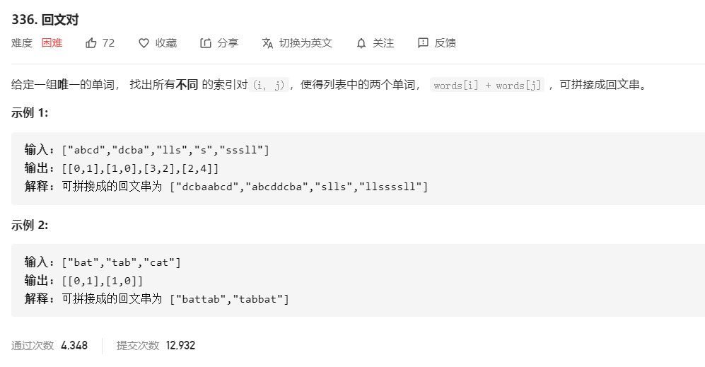Click the bell notification icon
The width and height of the screenshot is (705, 367).
tap(361, 43)
